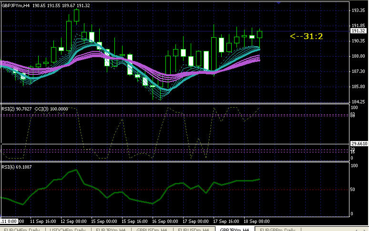The image size is (369, 231).
Task: Click the 11 Sep 16:00 time label
Action: pyautogui.click(x=43, y=221)
